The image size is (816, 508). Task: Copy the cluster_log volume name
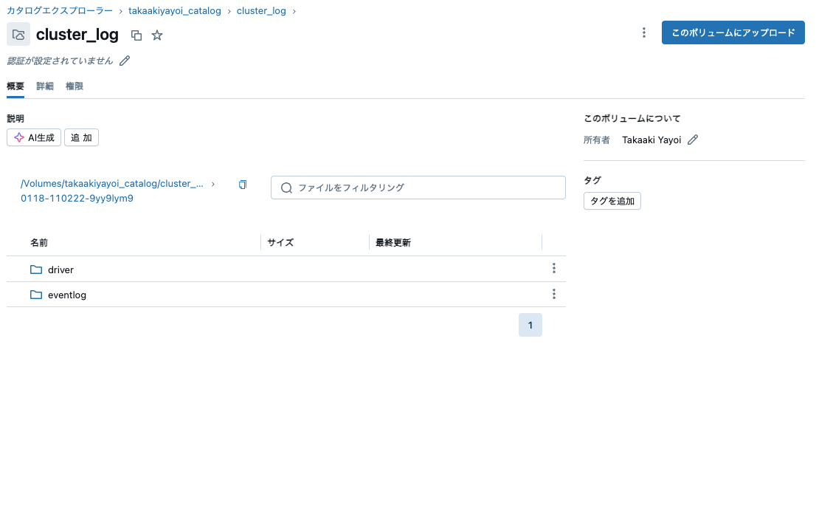click(136, 35)
